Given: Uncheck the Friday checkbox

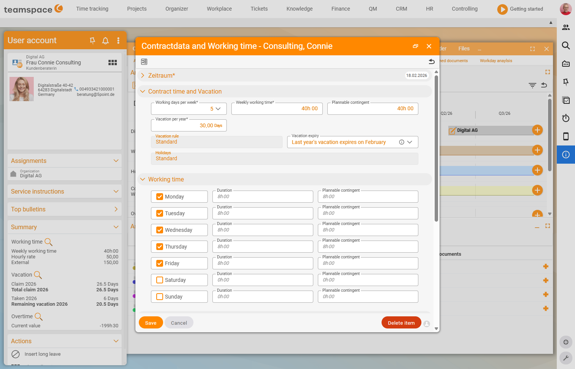Looking at the screenshot, I should point(160,263).
